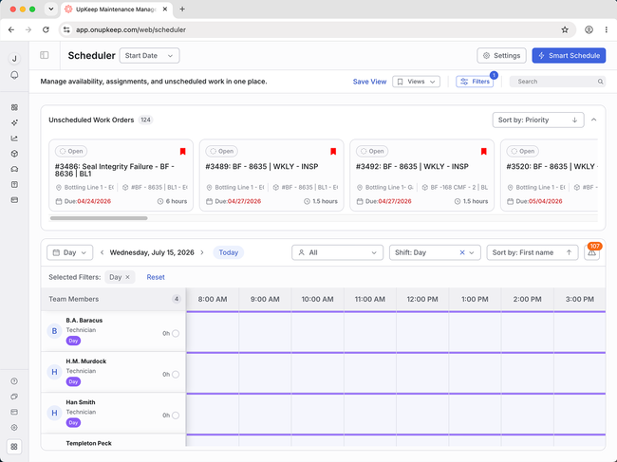
Task: Open scheduler Settings
Action: click(x=501, y=55)
